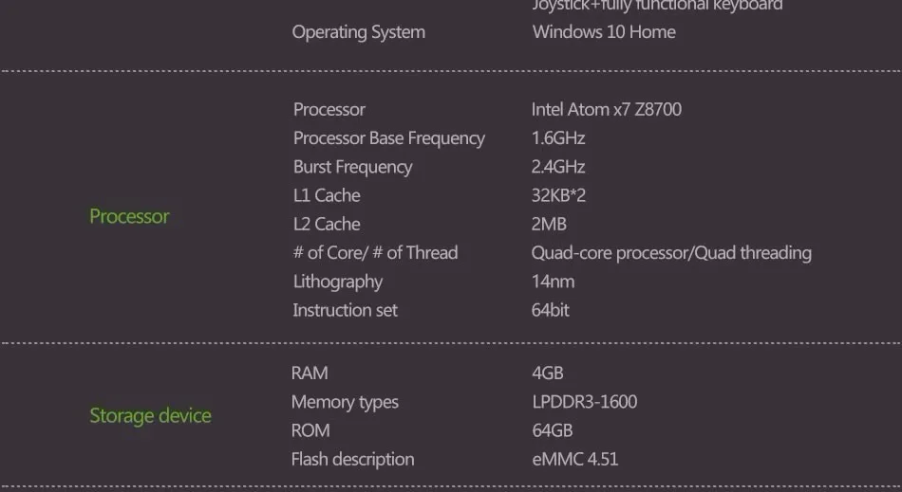Click the Burst Frequency label
The width and height of the screenshot is (902, 492).
click(352, 167)
